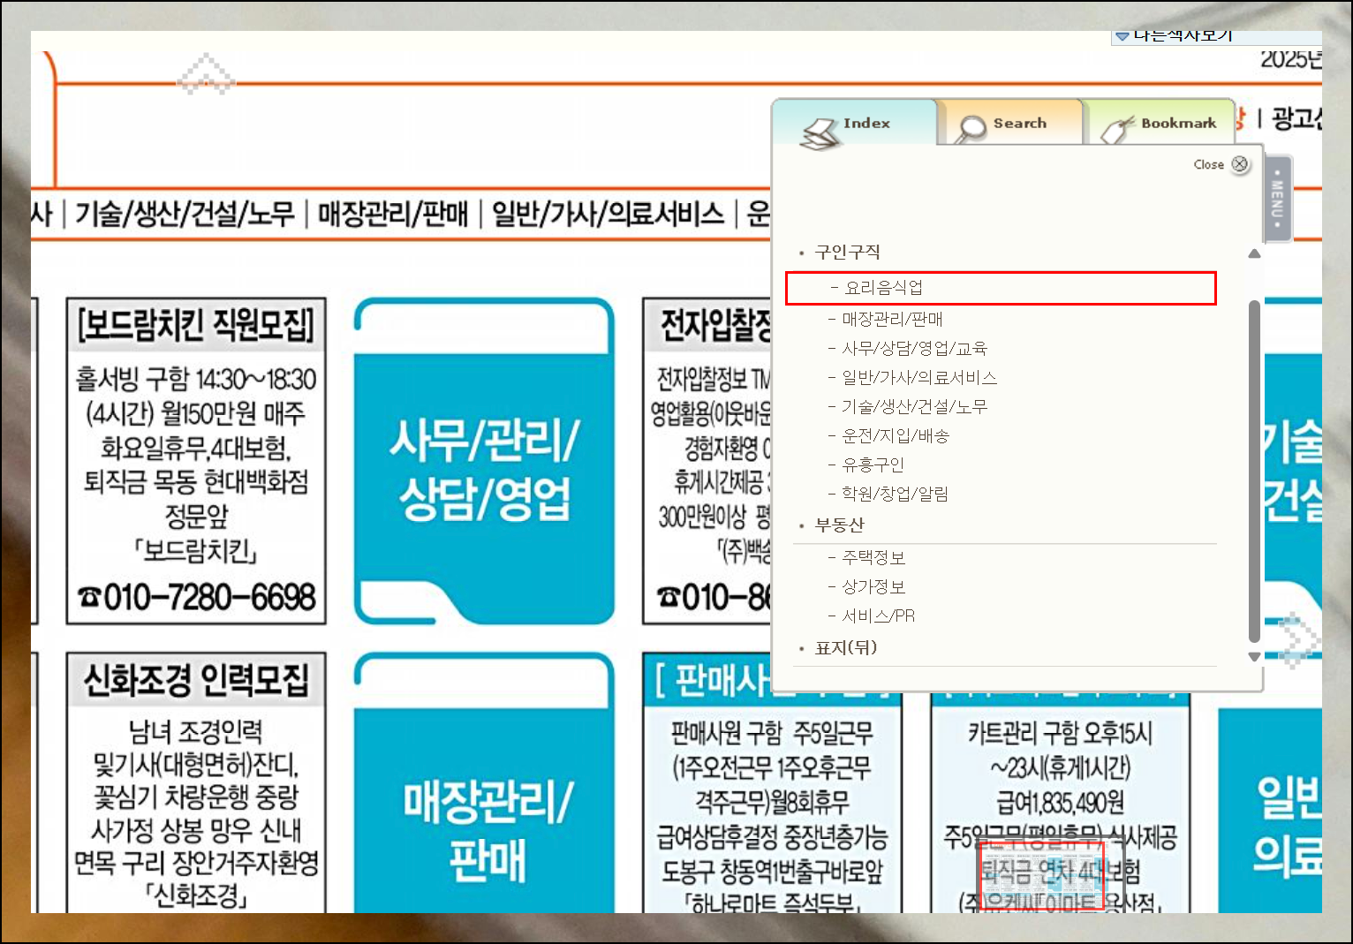Open the 판매사원 구함 ad
The height and width of the screenshot is (944, 1353).
pyautogui.click(x=772, y=804)
